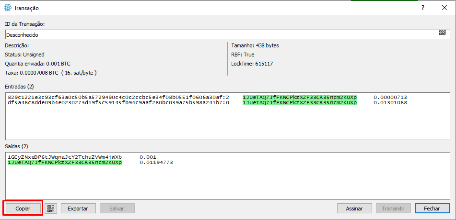Copy the transaction with Copiar button
The width and height of the screenshot is (456, 220).
coord(23,209)
